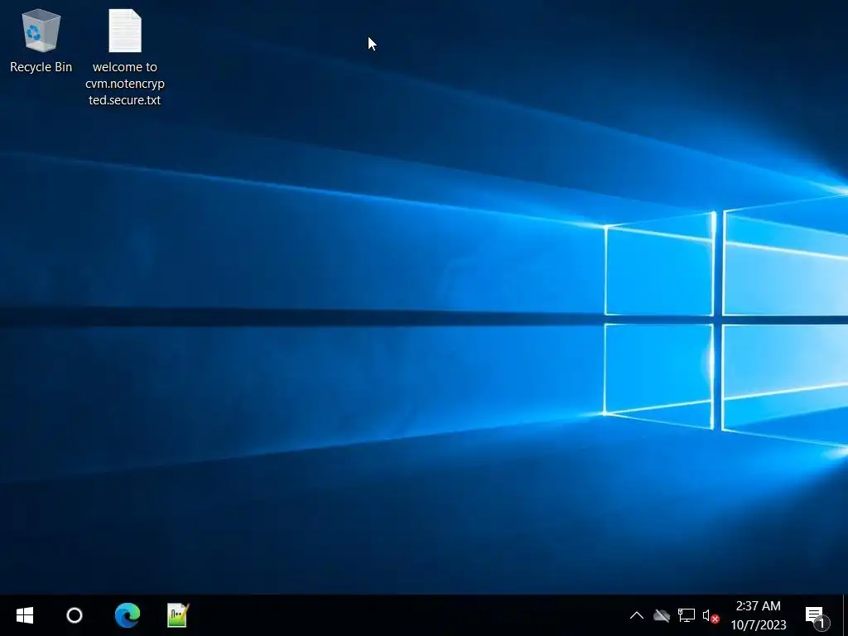Open the Action Center notifications icon
Image resolution: width=848 pixels, height=636 pixels.
tap(817, 616)
